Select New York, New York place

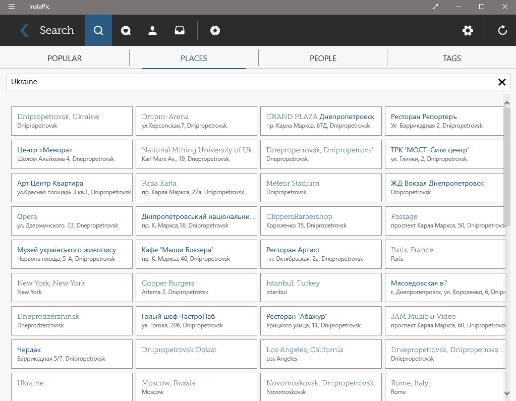tap(72, 288)
